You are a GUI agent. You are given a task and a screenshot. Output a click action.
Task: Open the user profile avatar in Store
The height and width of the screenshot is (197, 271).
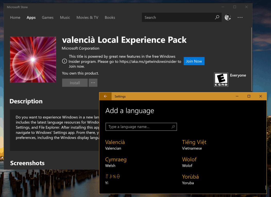click(x=228, y=17)
